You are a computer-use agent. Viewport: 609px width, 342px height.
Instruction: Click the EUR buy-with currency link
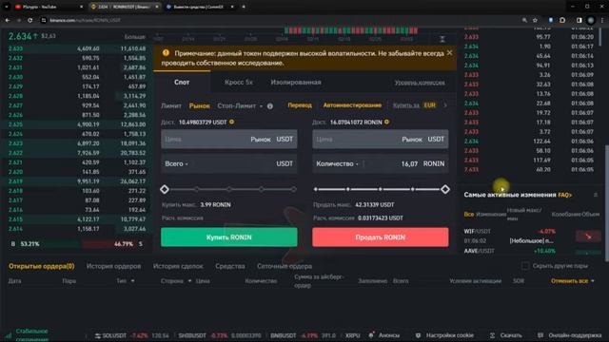pos(429,105)
